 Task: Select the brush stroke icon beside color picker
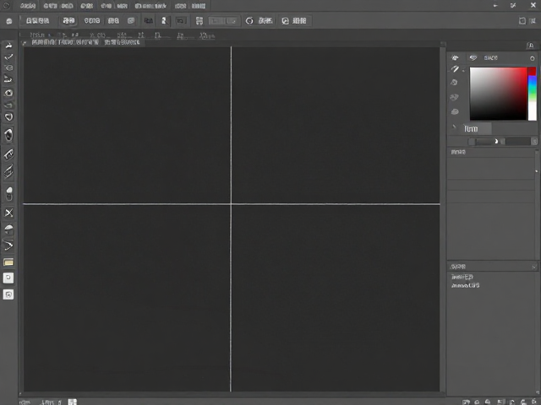tap(455, 69)
